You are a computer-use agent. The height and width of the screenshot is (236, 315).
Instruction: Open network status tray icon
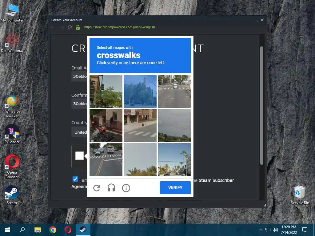point(268,230)
